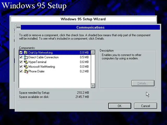Click the 0.8 MB size value
The image size is (167, 125).
tap(84, 53)
